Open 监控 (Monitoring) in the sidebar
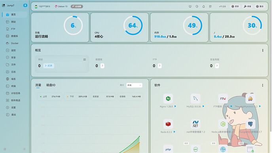Screen dimensions: 273x153 [15, 50]
